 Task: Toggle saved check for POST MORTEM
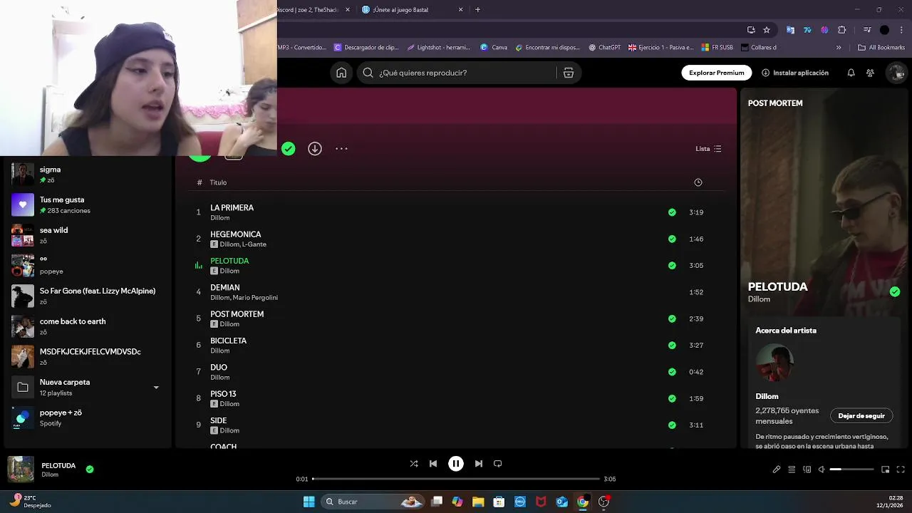(x=672, y=318)
